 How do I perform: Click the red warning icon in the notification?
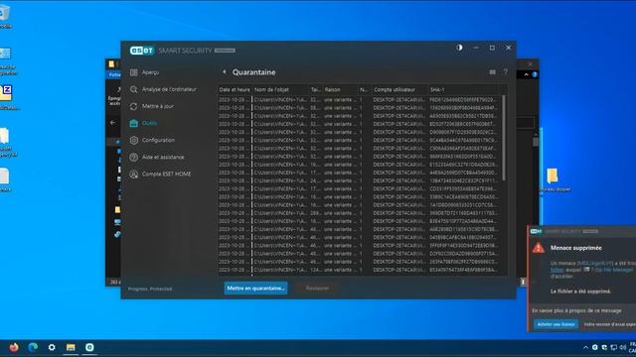click(539, 248)
